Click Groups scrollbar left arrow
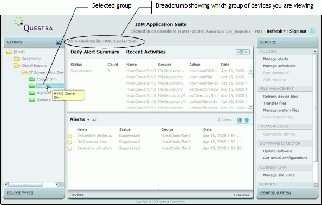Screen dimensions: 322x205 (x=6, y=184)
